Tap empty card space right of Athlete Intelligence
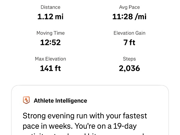The width and height of the screenshot is (180, 135). point(129,101)
